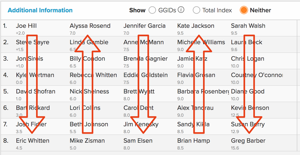Click Billy Condon in row three
The width and height of the screenshot is (300, 155).
(x=87, y=59)
